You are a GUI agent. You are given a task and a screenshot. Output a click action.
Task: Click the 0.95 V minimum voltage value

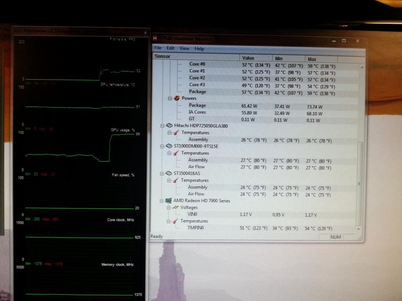(278, 215)
